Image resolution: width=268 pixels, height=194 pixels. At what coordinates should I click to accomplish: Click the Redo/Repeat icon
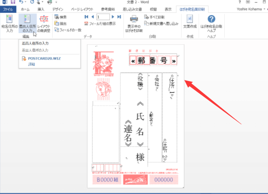[x=32, y=2]
